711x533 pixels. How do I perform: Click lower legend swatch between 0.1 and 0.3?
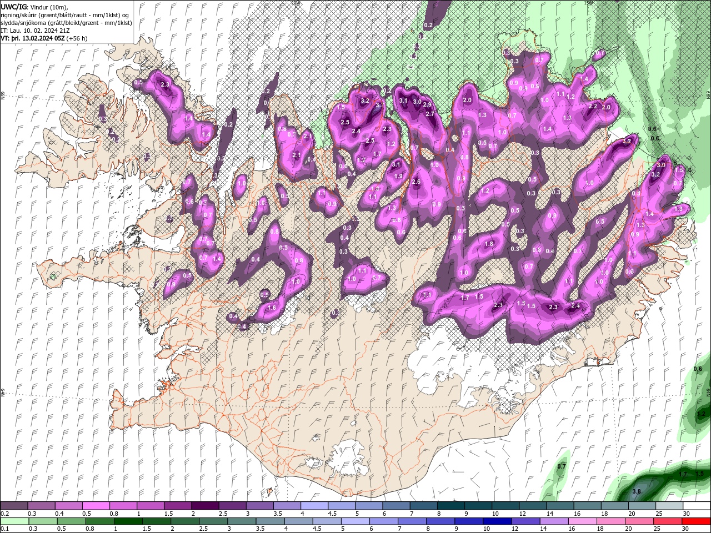click(14, 521)
